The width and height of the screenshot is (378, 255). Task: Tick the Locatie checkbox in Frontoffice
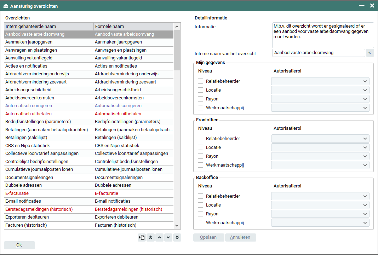point(201,147)
